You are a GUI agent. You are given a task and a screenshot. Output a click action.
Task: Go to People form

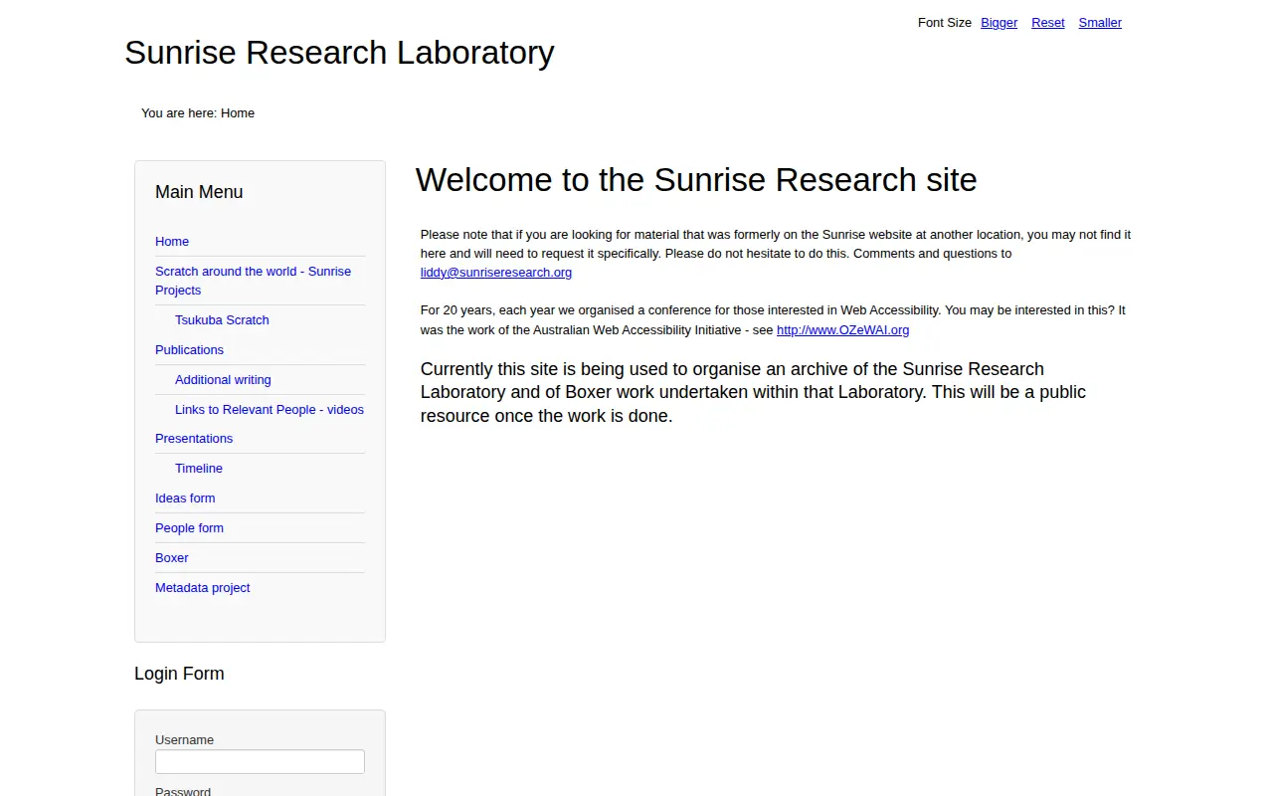(189, 528)
